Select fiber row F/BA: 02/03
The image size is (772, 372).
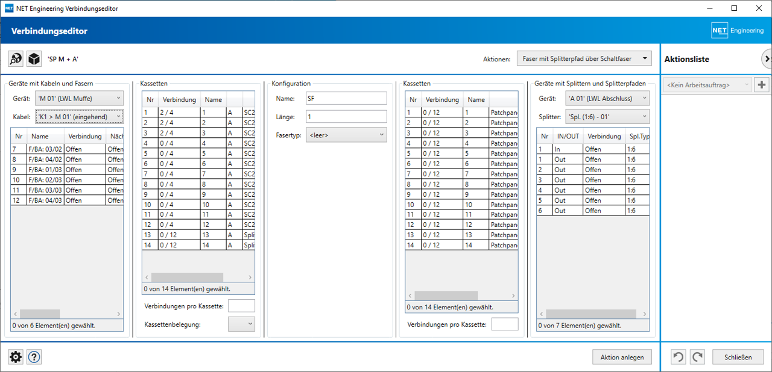coord(67,180)
